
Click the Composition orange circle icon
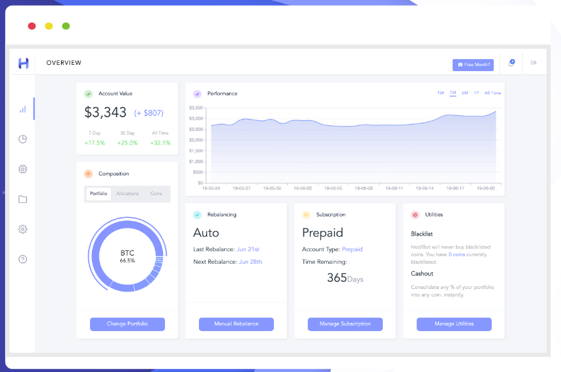click(88, 174)
